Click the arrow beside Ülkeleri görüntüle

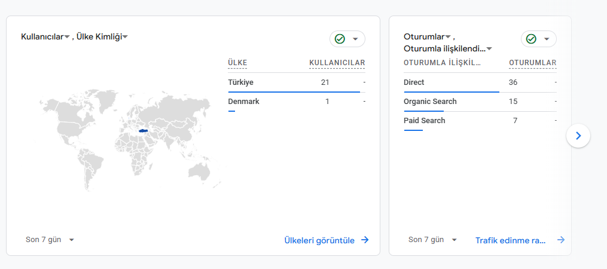pyautogui.click(x=365, y=240)
